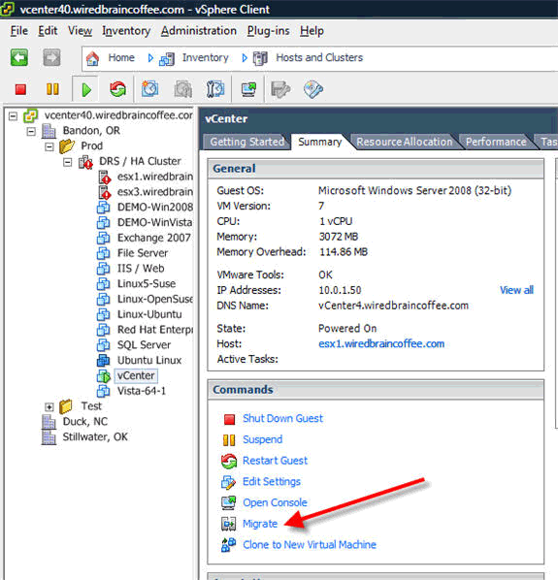558x580 pixels.
Task: Select the File Server virtual machine
Action: 143,253
